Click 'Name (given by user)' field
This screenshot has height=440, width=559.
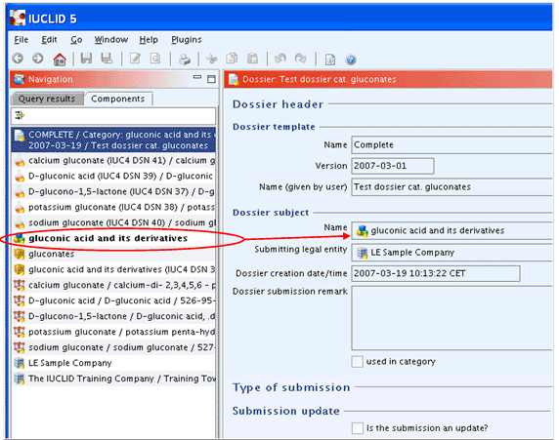pyautogui.click(x=451, y=187)
